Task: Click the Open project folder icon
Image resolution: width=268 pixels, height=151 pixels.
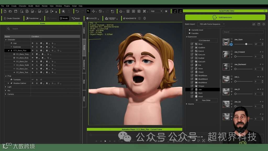Action: 10,11
